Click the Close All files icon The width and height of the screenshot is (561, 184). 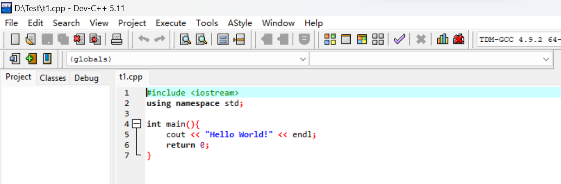(x=95, y=39)
